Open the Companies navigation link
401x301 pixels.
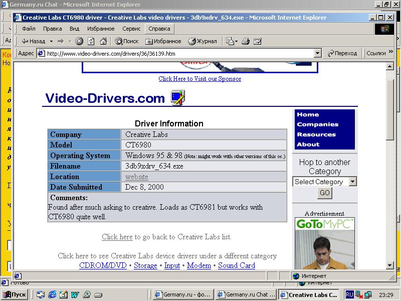[x=318, y=124]
